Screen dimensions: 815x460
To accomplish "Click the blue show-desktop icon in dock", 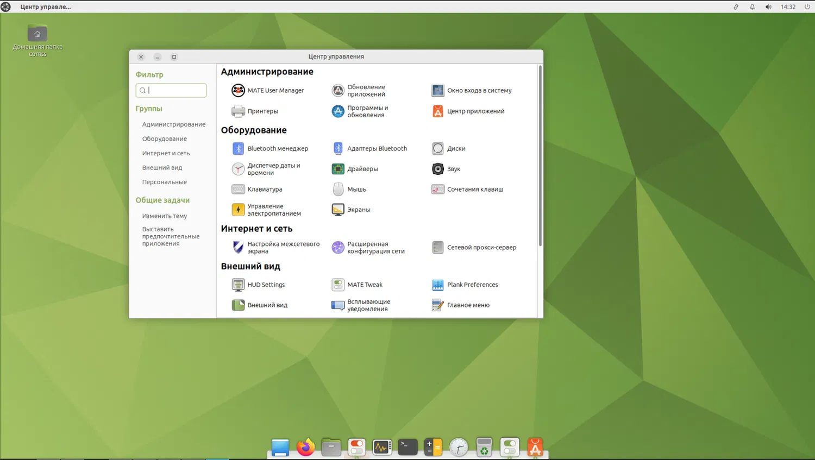I will tap(280, 447).
